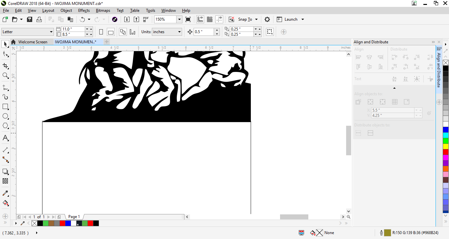Select the Artistic Media tool

click(x=6, y=97)
